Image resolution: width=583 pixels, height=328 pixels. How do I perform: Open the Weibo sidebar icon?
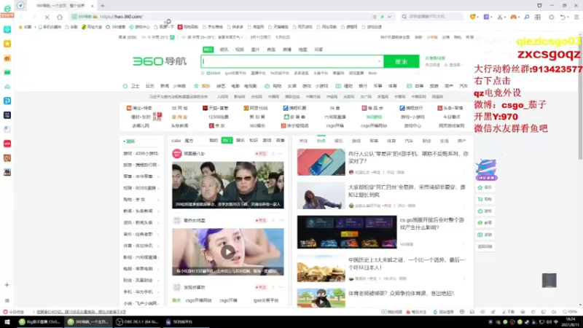[7, 58]
